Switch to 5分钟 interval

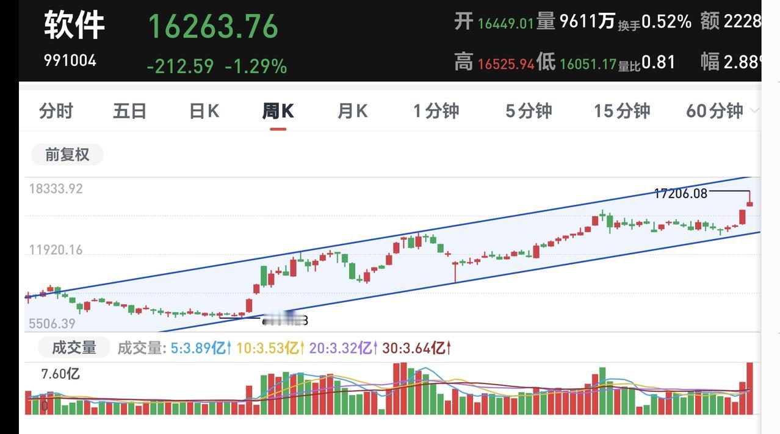[x=529, y=111]
